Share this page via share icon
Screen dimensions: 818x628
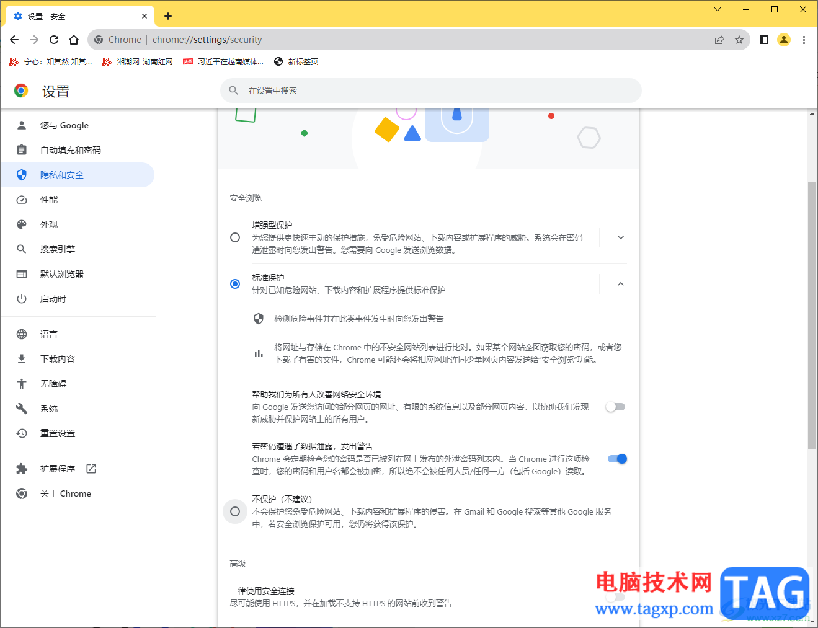[x=719, y=40]
